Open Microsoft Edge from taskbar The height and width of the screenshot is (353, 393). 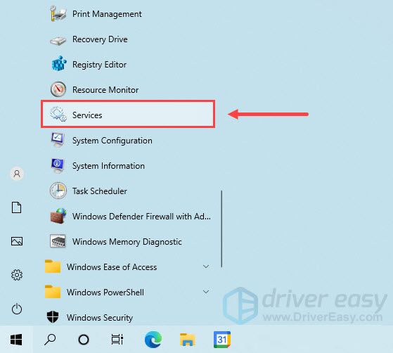click(153, 340)
